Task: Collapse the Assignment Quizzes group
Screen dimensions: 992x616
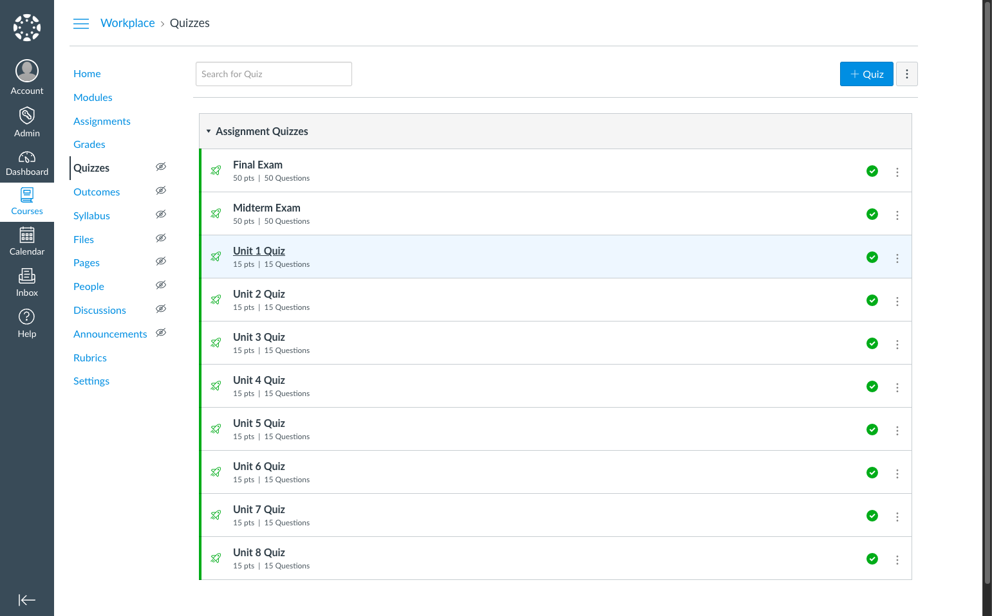Action: [x=209, y=131]
